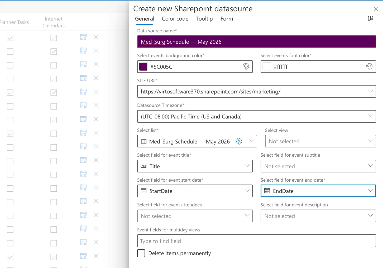Click calendar settings icon in fifth background row
Image resolution: width=383 pixels, height=268 pixels.
tap(83, 92)
